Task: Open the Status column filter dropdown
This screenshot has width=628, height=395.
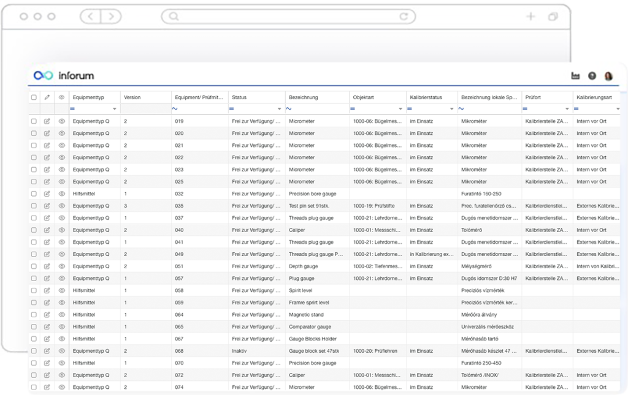Action: 280,109
